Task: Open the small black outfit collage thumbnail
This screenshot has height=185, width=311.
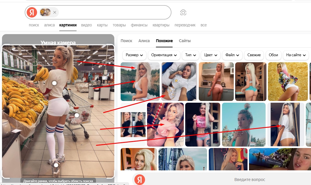Action: pyautogui.click(x=133, y=124)
